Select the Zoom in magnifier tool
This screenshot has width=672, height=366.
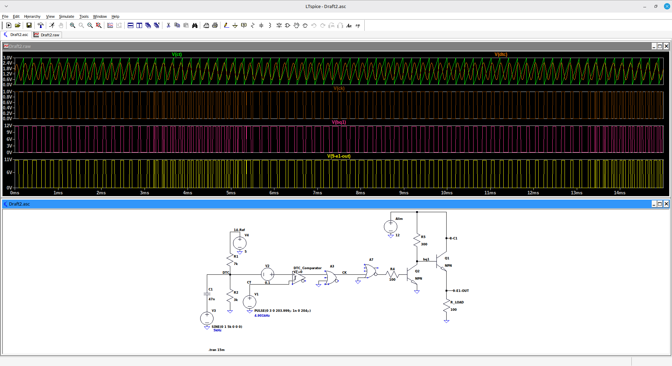click(x=72, y=25)
